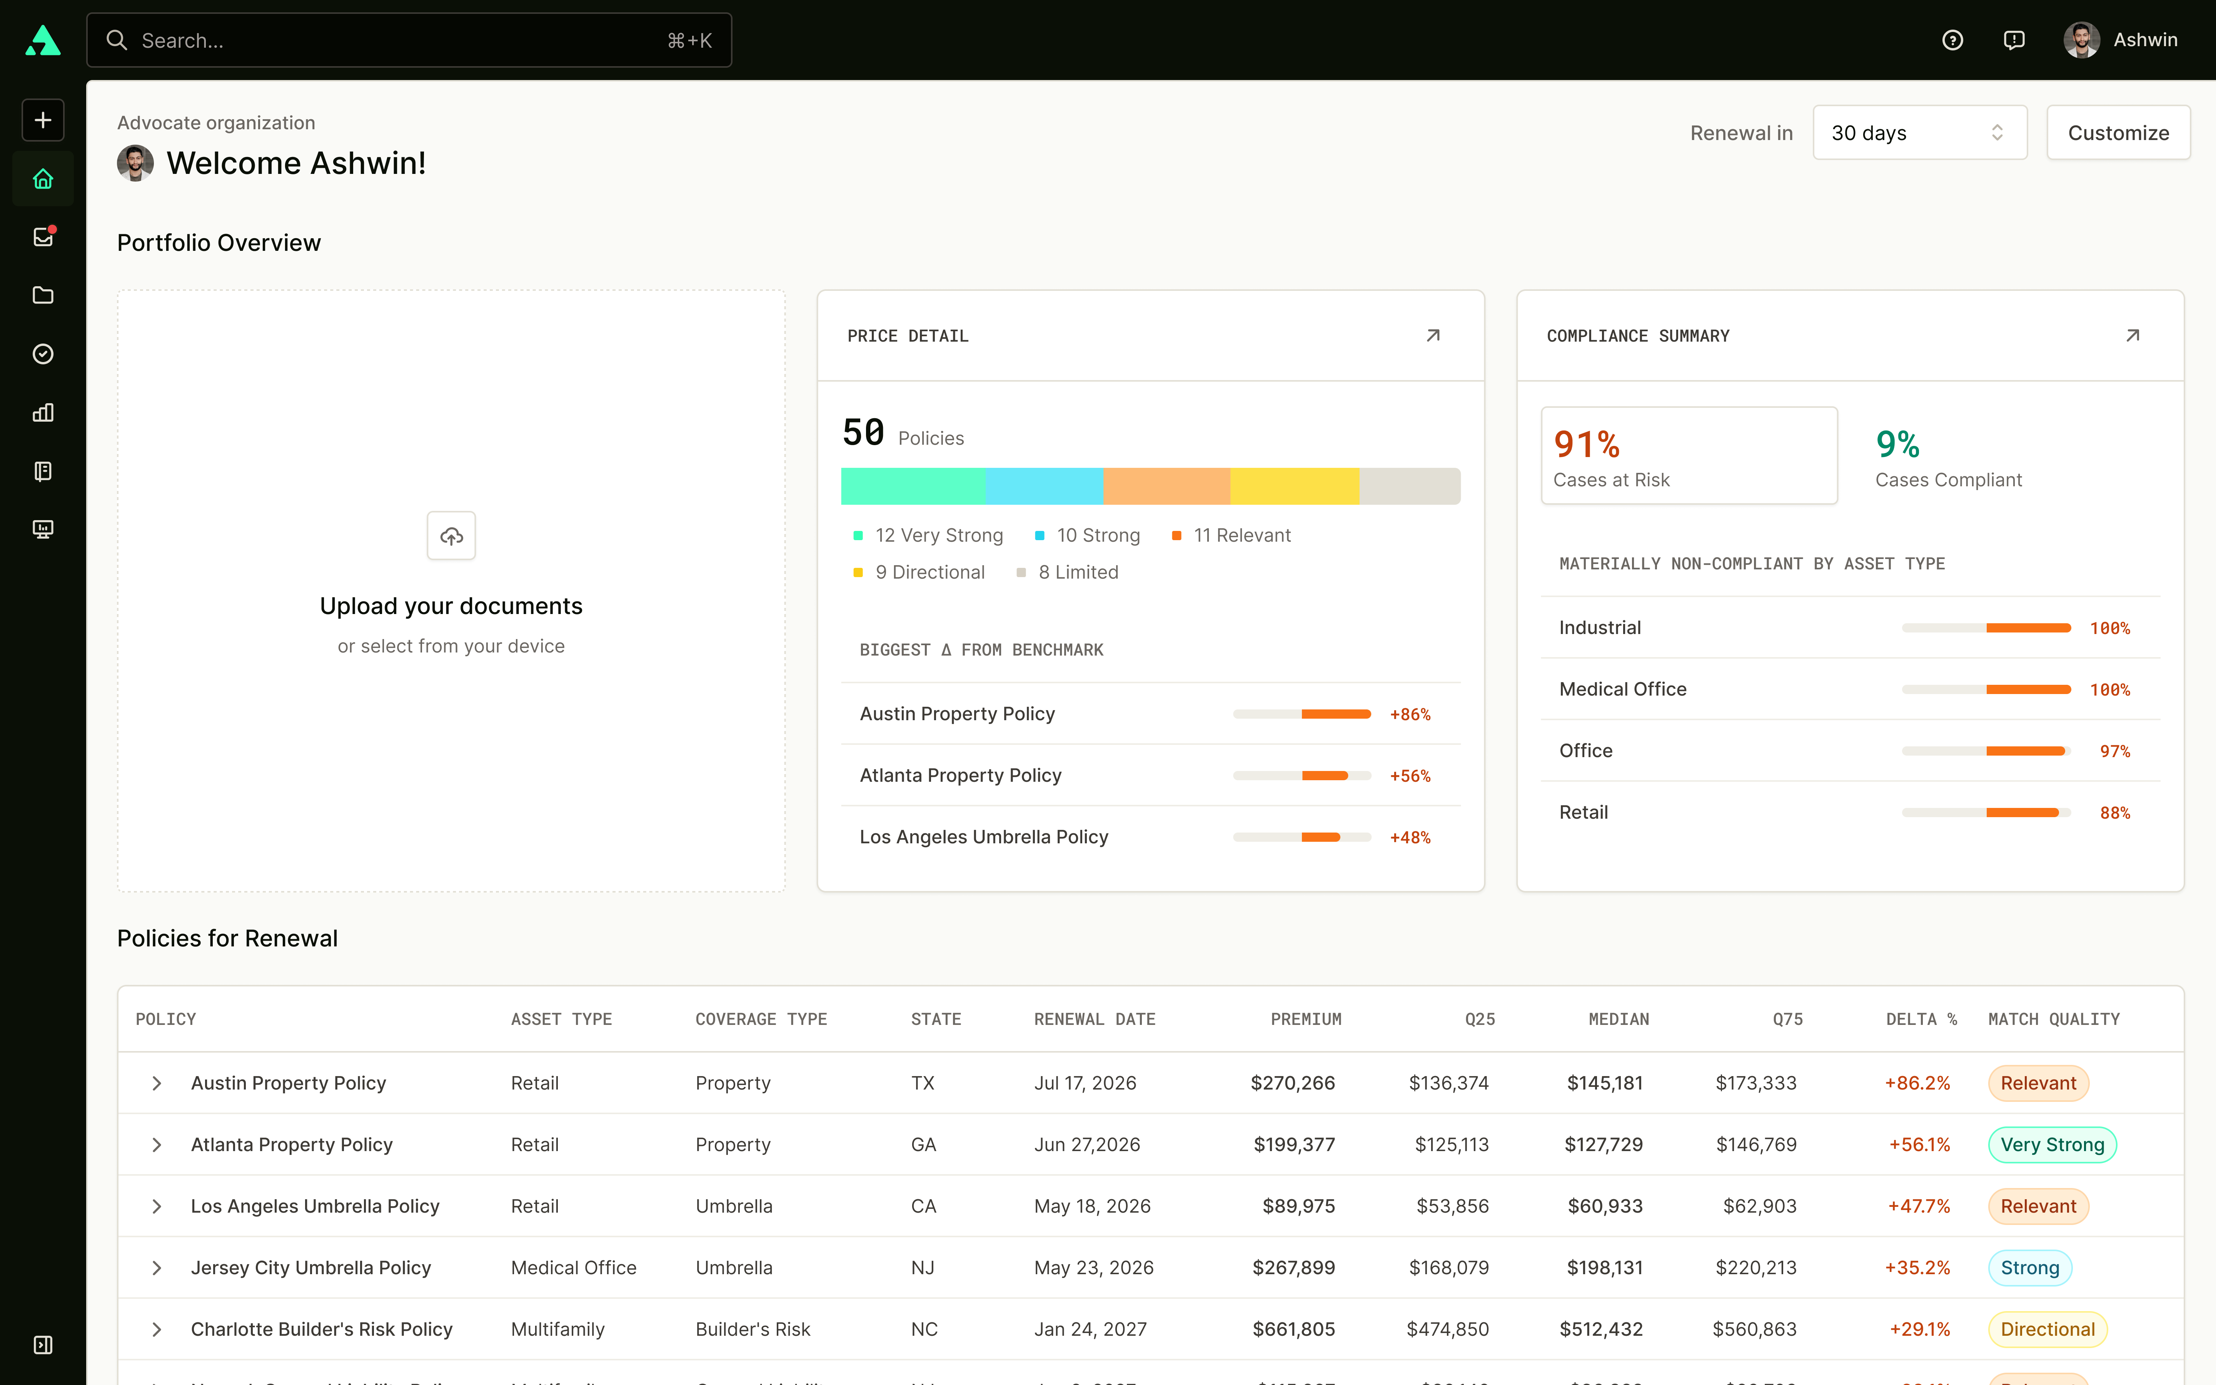2216x1385 pixels.
Task: Open the inbox icon with red notification
Action: point(43,237)
